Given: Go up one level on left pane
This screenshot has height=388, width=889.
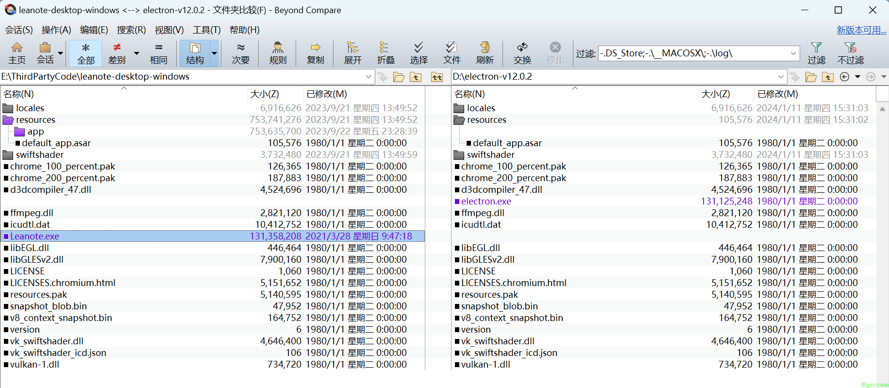Looking at the screenshot, I should pos(416,77).
